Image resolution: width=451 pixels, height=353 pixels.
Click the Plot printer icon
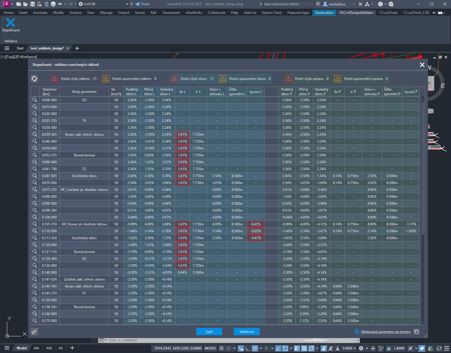(53, 4)
